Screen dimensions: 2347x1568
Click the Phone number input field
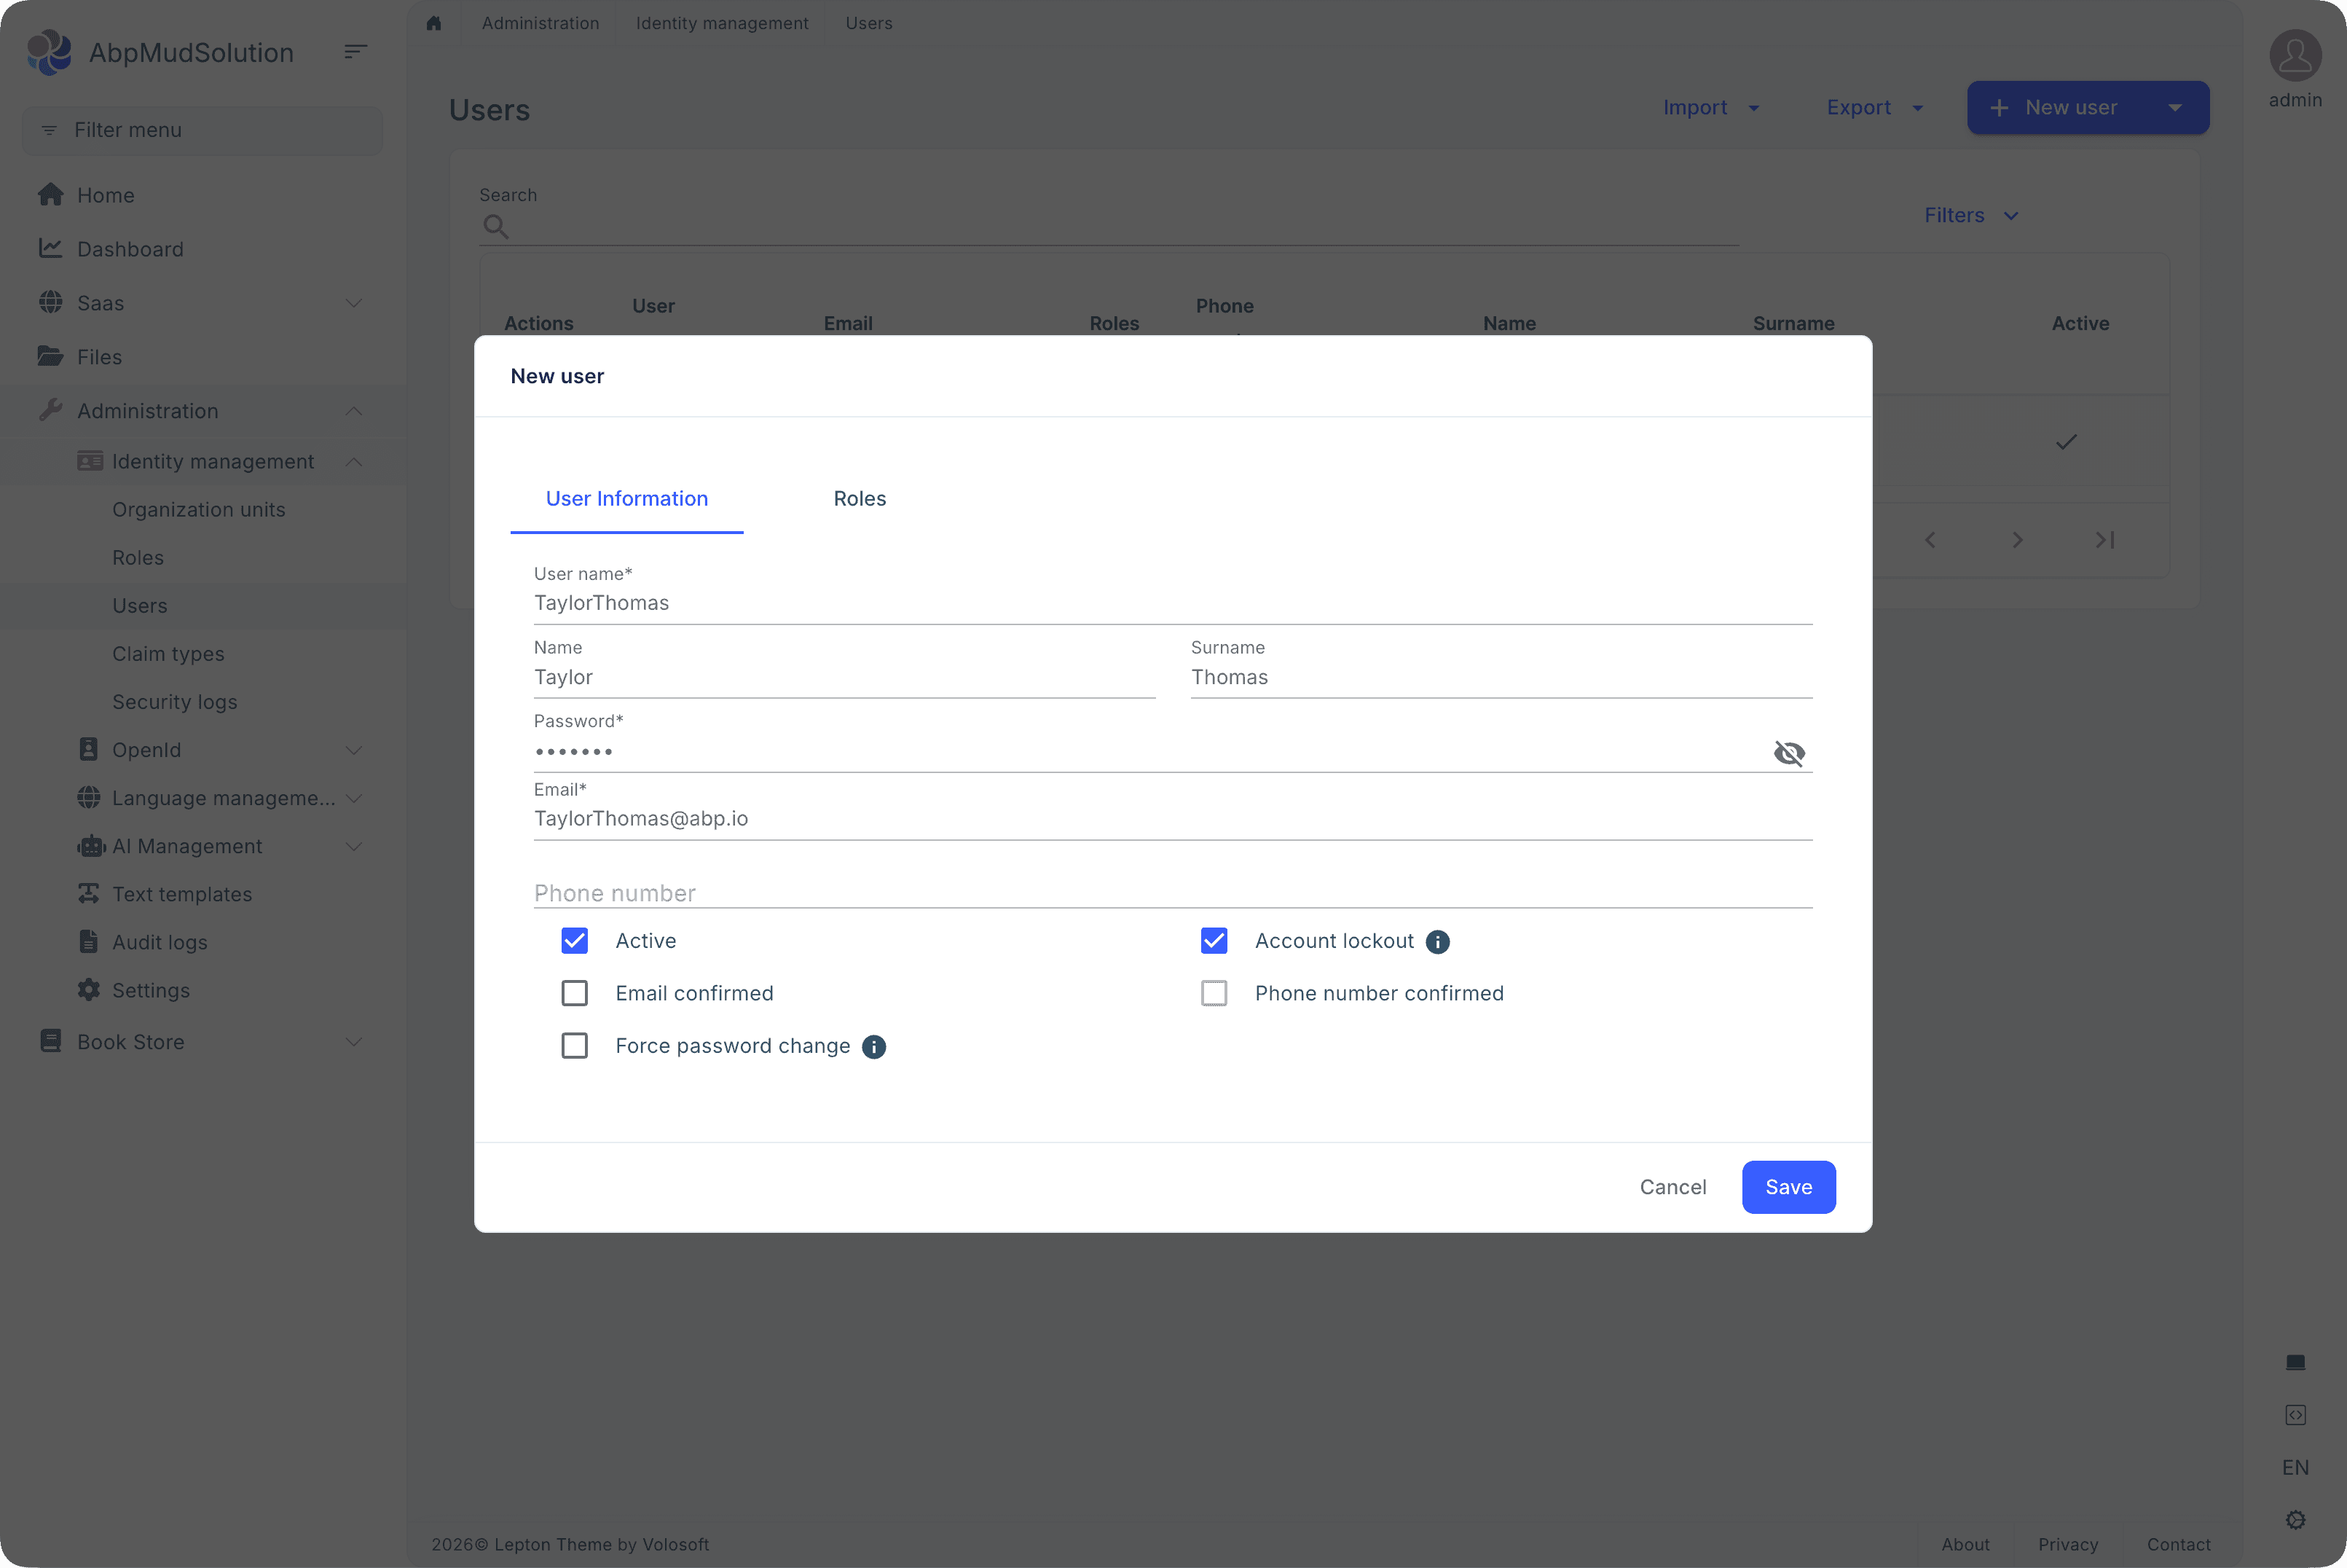[1173, 892]
